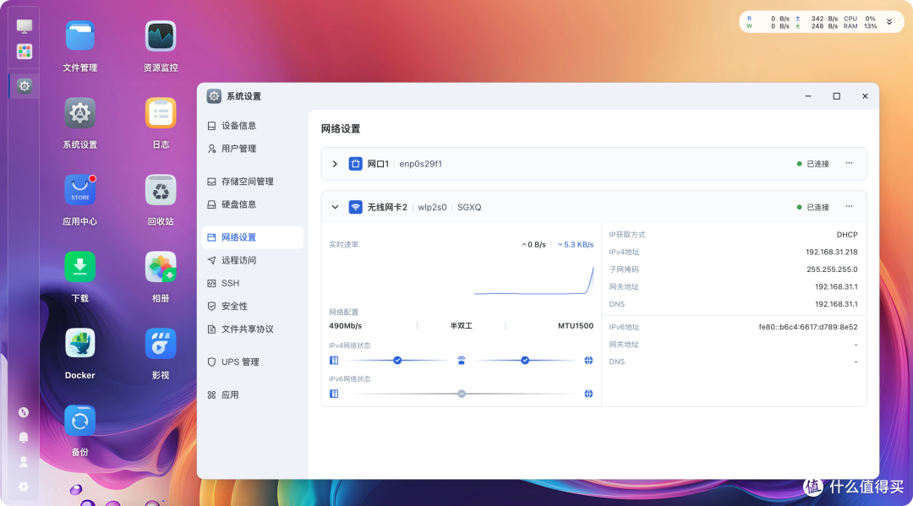Image resolution: width=913 pixels, height=506 pixels.
Task: Collapse the 无线网卡2 network card
Action: (335, 207)
